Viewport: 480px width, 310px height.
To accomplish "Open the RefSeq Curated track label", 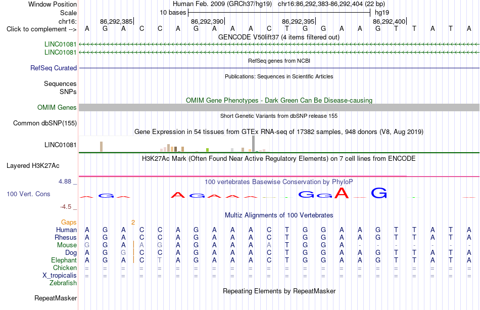I will 53,68.
